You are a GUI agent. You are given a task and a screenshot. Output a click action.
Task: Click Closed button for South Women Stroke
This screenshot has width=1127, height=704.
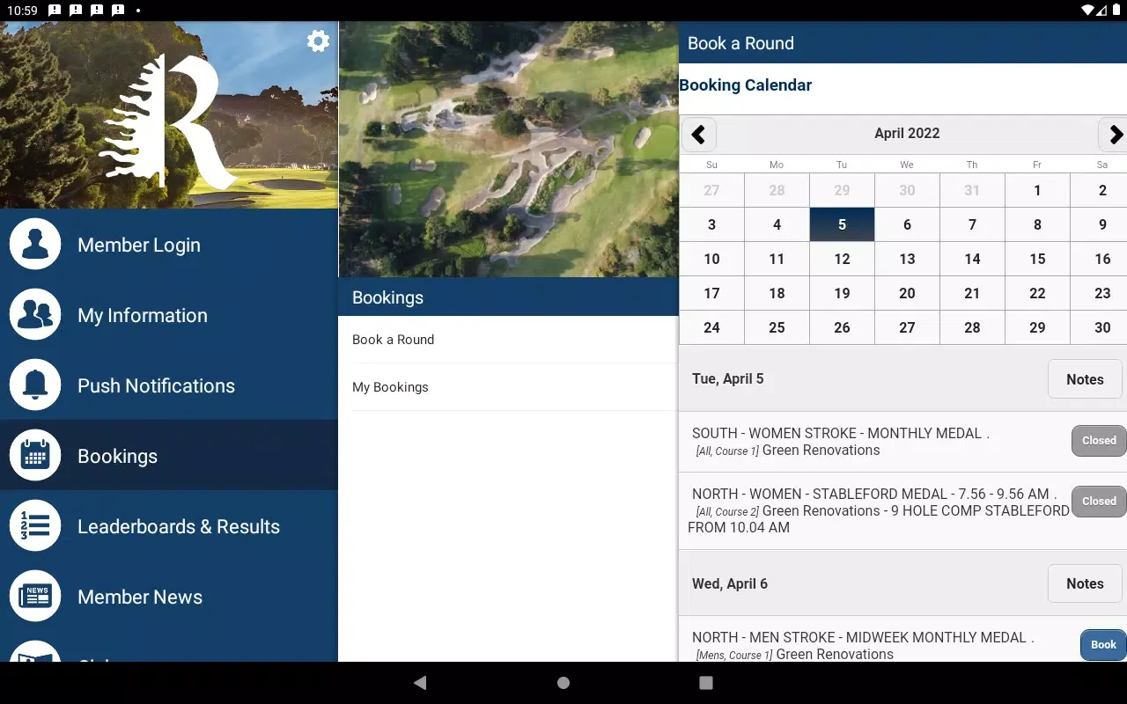[x=1098, y=441]
